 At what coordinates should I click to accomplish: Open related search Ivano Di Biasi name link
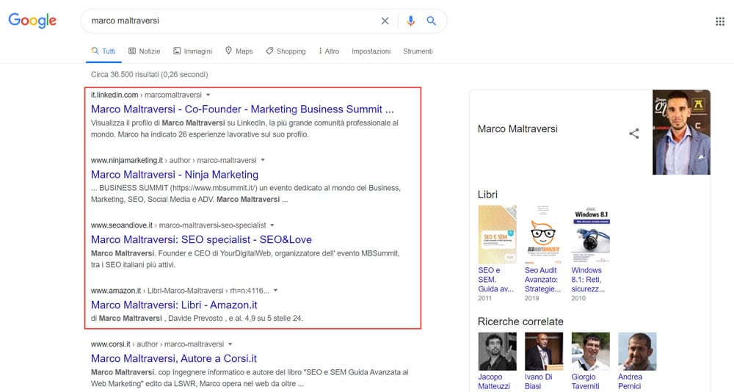click(x=538, y=382)
